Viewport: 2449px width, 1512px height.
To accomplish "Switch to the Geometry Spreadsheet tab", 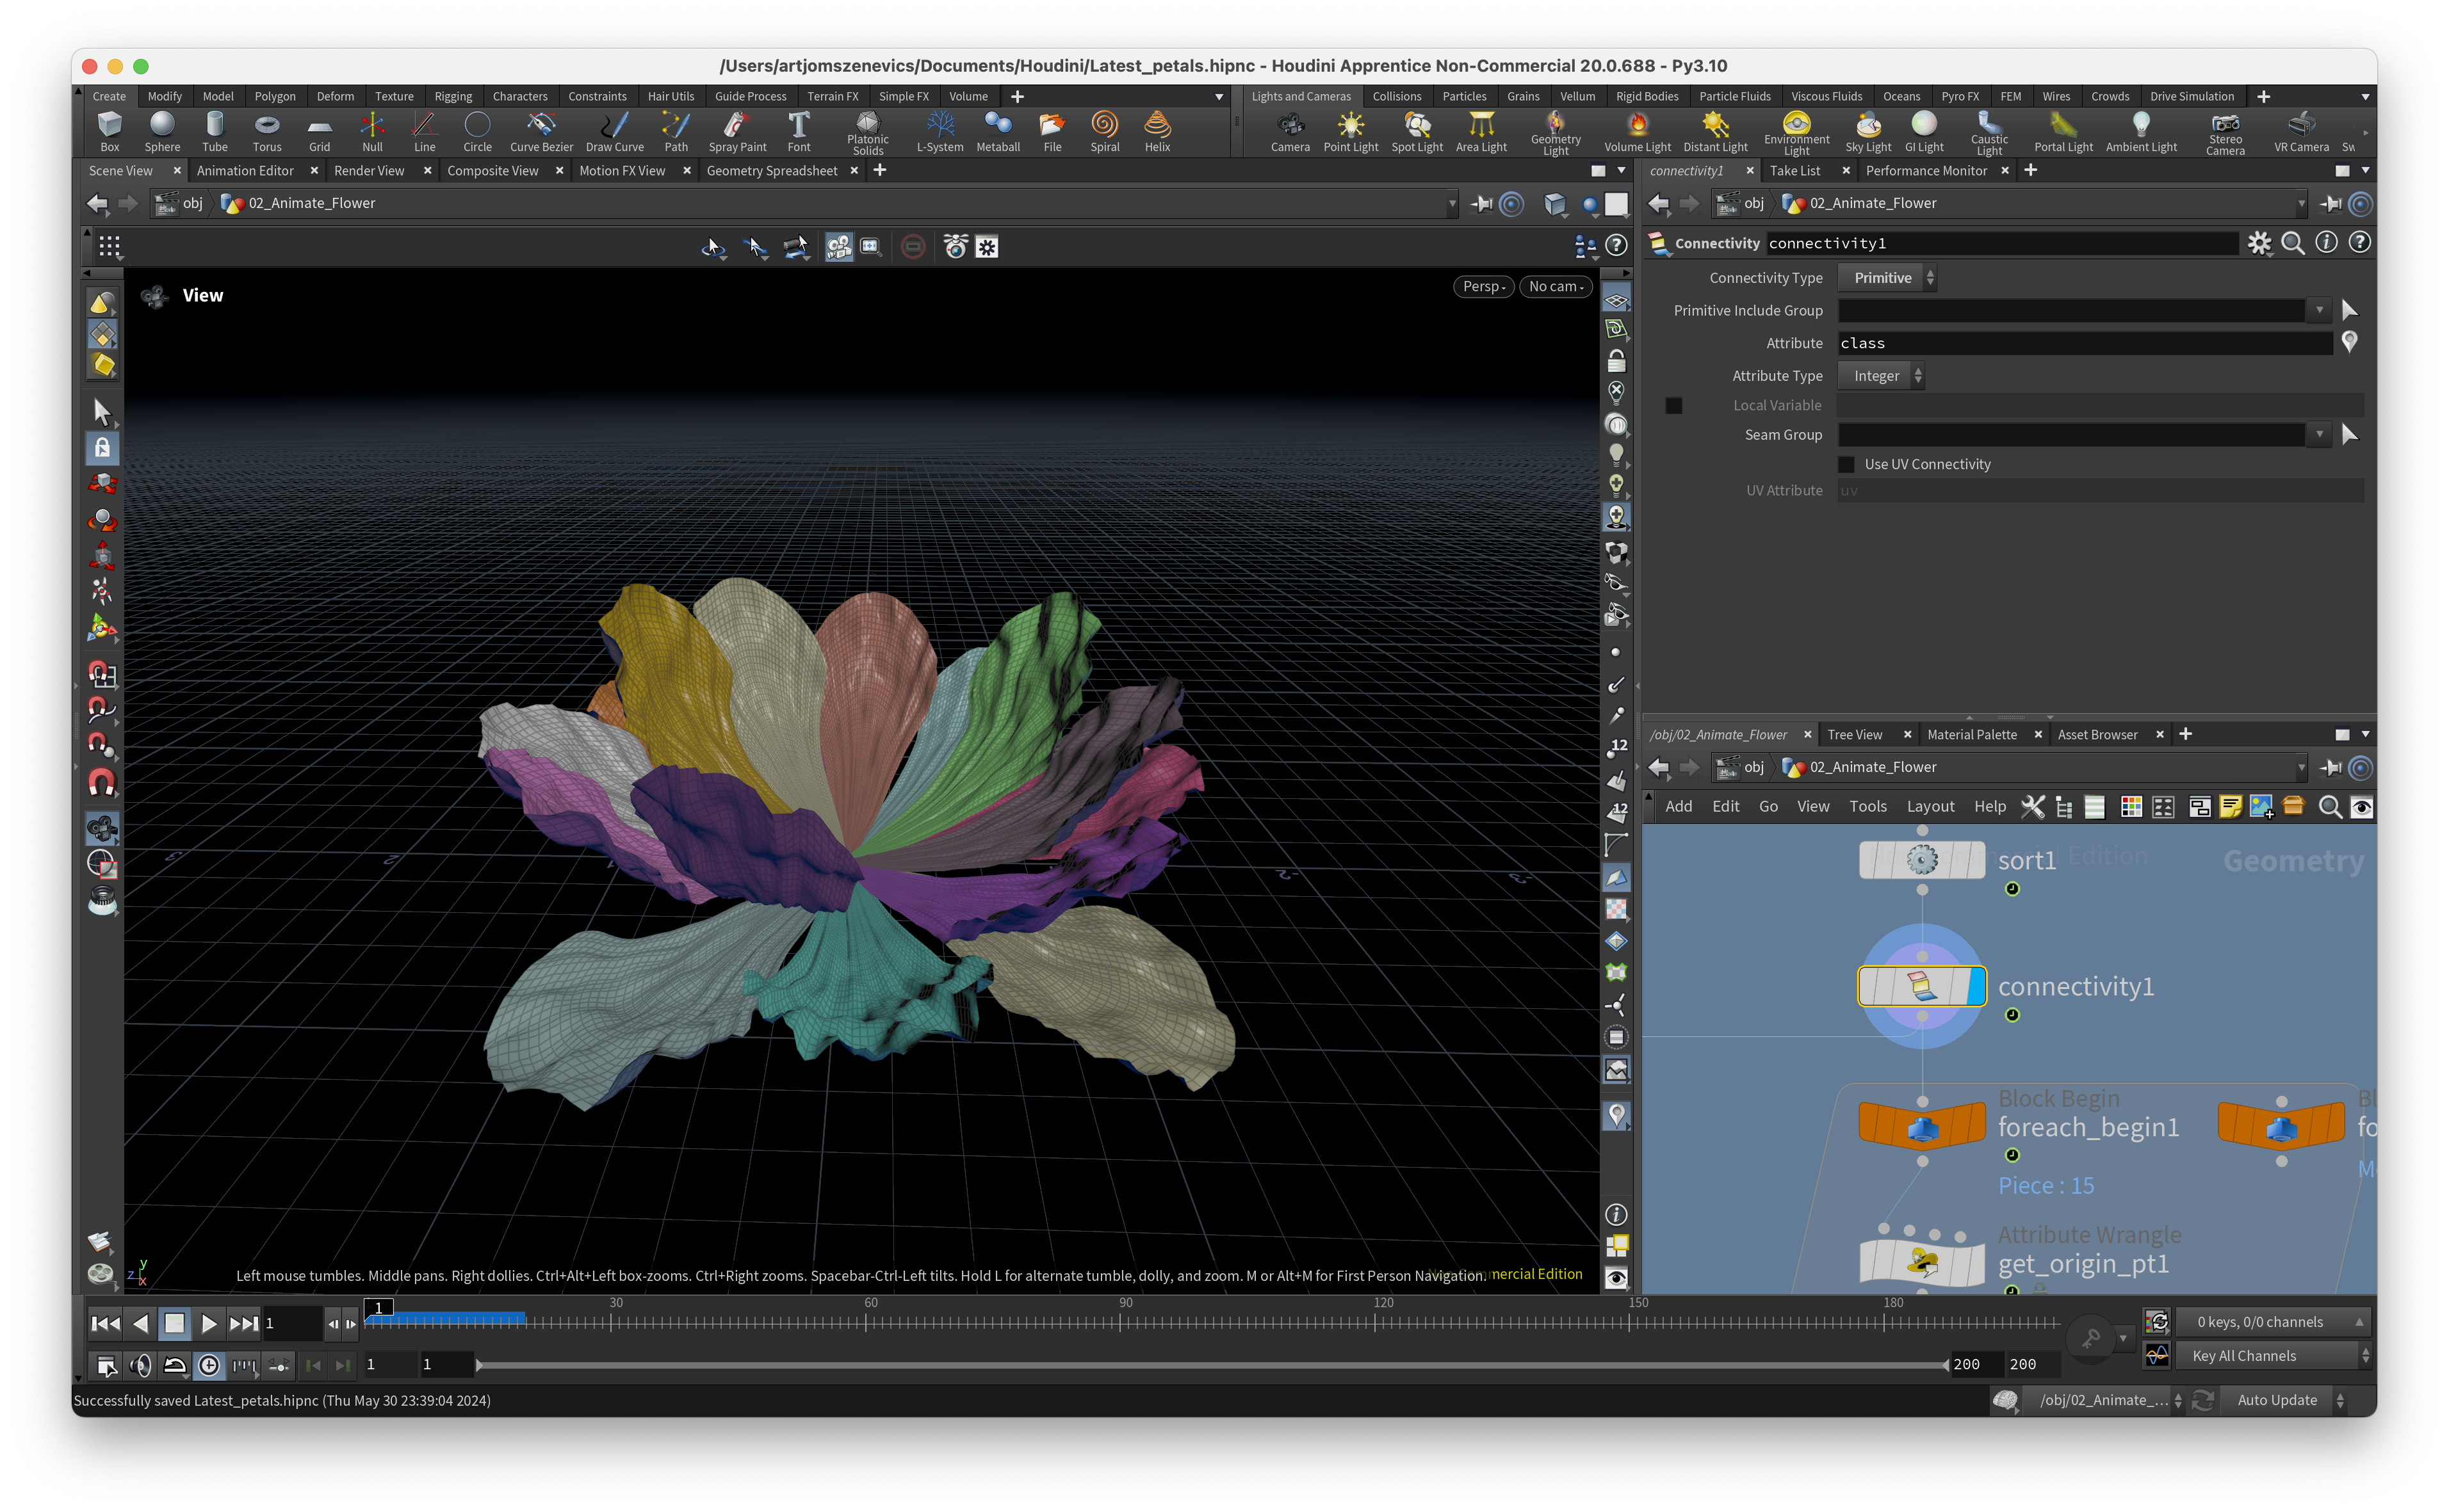I will (771, 171).
